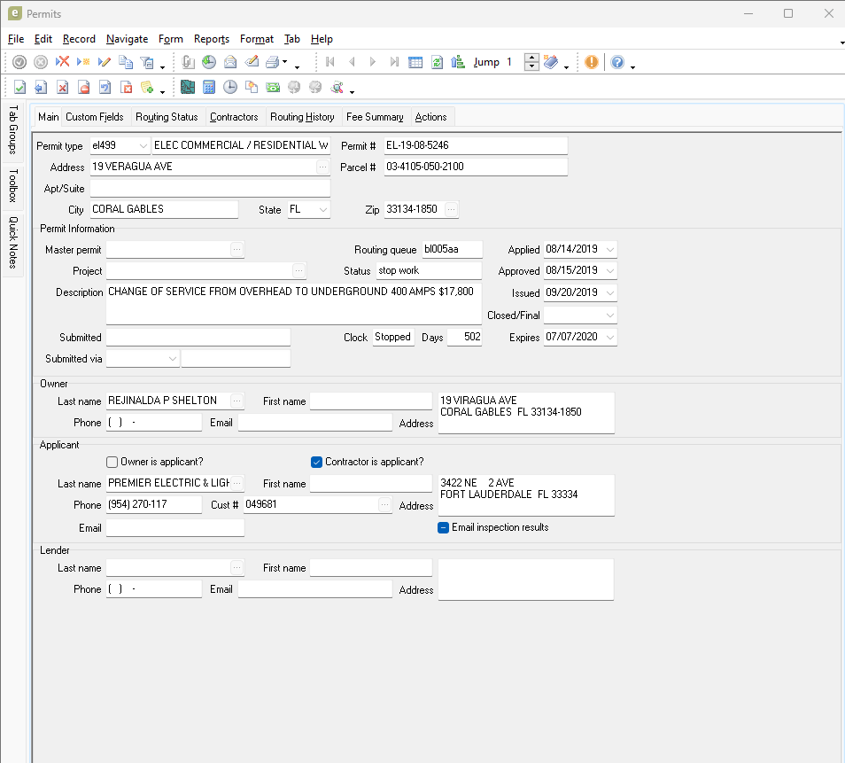
Task: Open the Reports menu
Action: [212, 39]
